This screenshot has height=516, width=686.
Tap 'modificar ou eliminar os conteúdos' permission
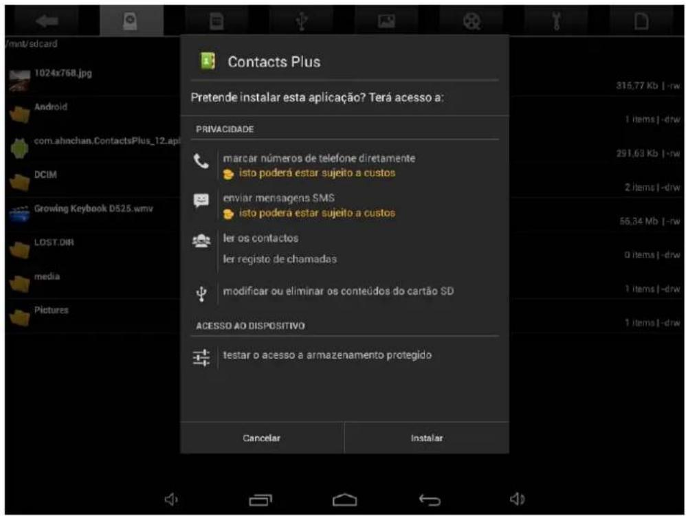tap(338, 291)
